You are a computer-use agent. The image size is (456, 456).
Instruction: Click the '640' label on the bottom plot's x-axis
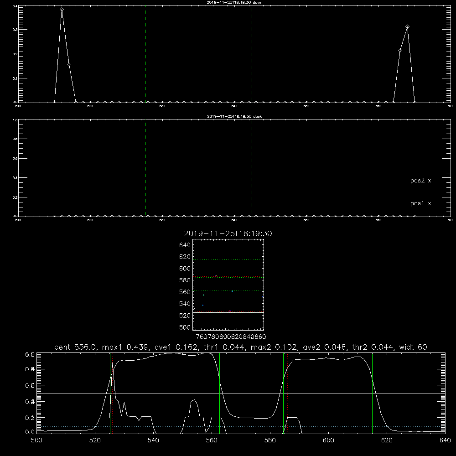point(445,440)
